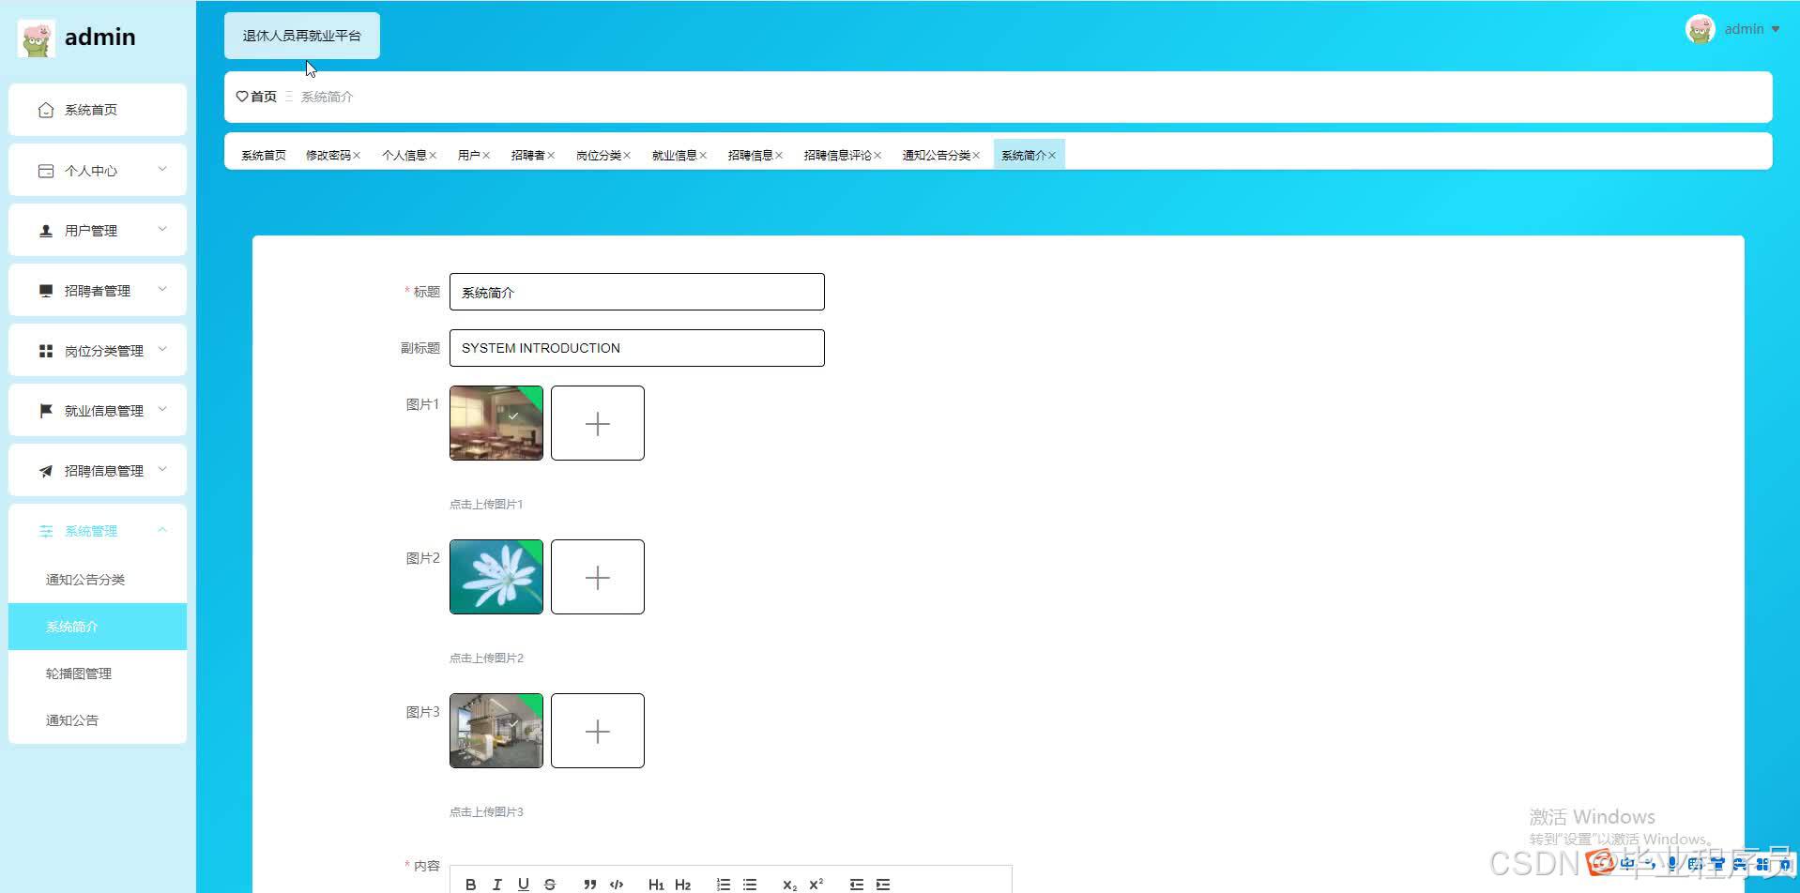Close the 就业信息 tab
This screenshot has width=1800, height=893.
point(703,156)
